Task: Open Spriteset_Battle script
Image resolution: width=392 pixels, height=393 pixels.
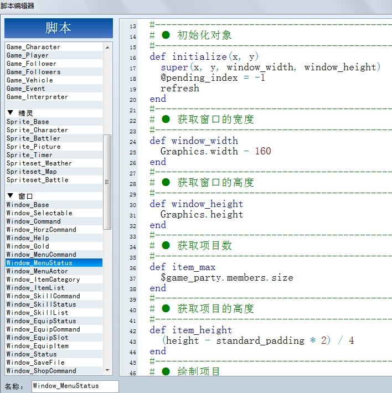Action: [54, 179]
